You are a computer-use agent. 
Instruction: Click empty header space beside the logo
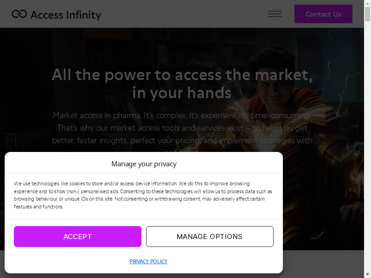click(x=185, y=14)
